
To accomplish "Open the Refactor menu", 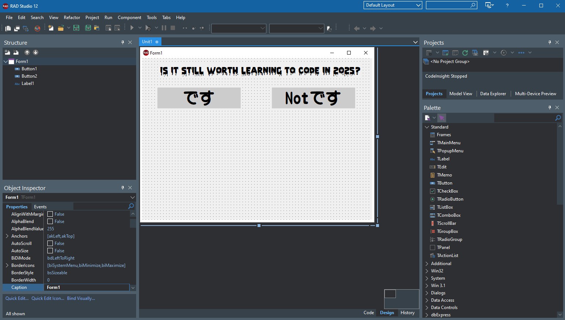I will click(x=72, y=18).
